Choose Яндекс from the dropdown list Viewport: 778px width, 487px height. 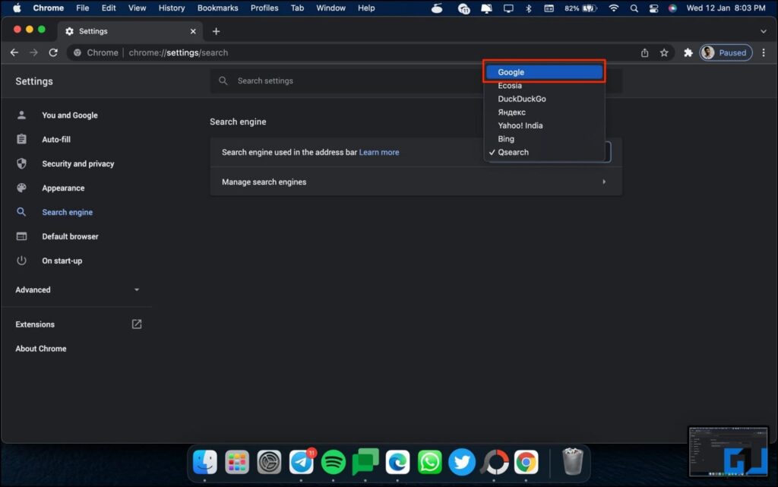(544, 112)
